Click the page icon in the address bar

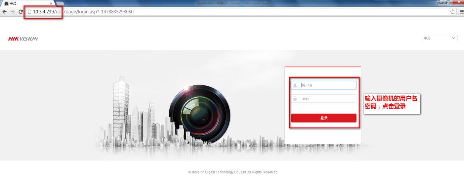(30, 12)
